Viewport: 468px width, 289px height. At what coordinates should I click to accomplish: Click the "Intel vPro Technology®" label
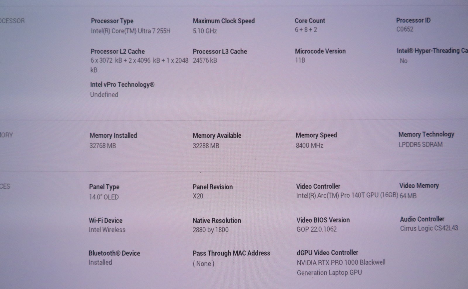pyautogui.click(x=122, y=85)
